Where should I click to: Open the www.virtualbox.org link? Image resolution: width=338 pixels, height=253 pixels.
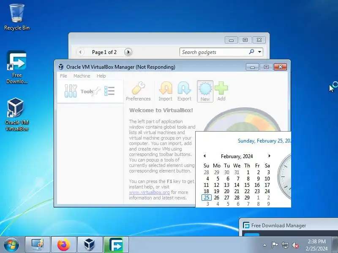tap(149, 192)
